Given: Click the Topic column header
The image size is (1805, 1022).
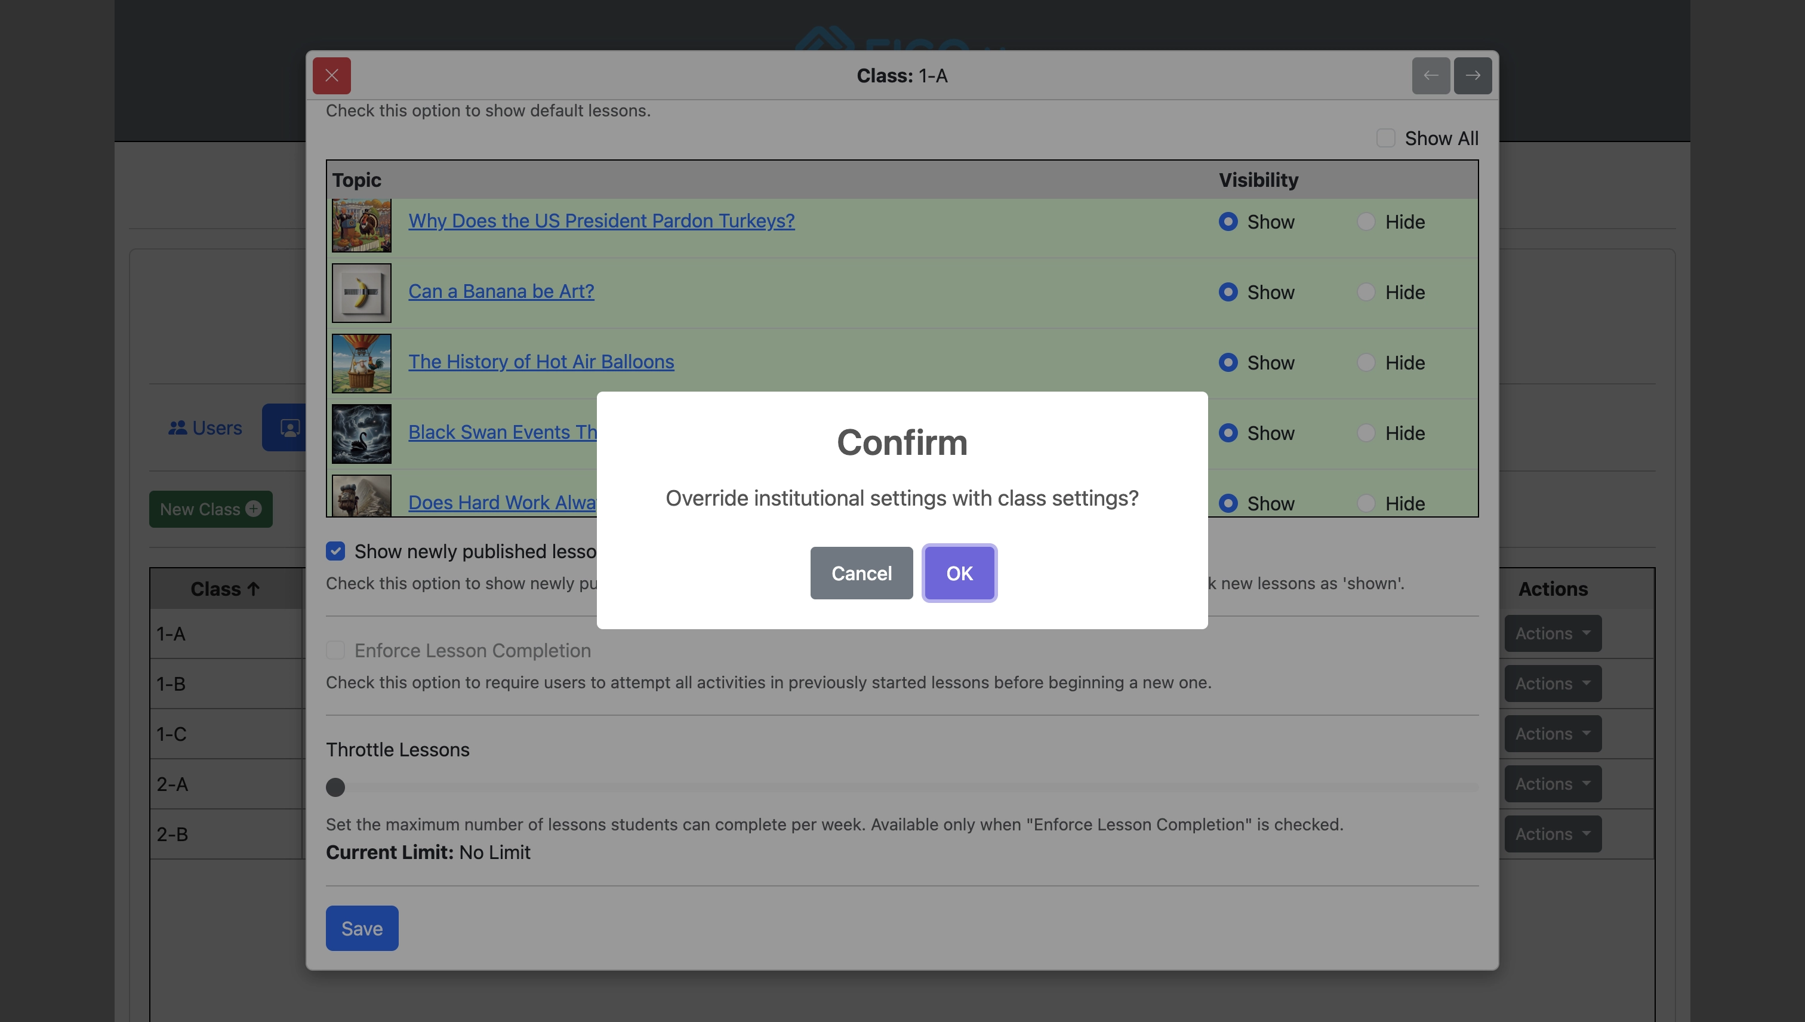Looking at the screenshot, I should 356,180.
